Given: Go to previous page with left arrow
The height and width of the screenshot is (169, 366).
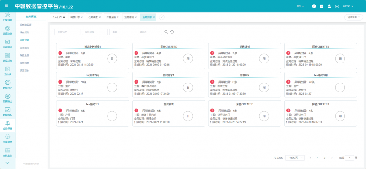Looking at the screenshot, I should (310, 158).
